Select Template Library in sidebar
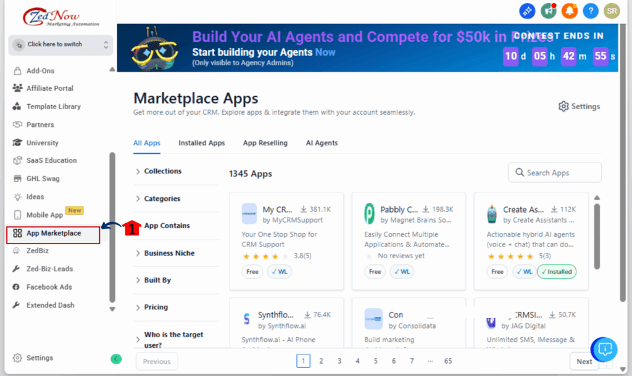 [x=54, y=106]
